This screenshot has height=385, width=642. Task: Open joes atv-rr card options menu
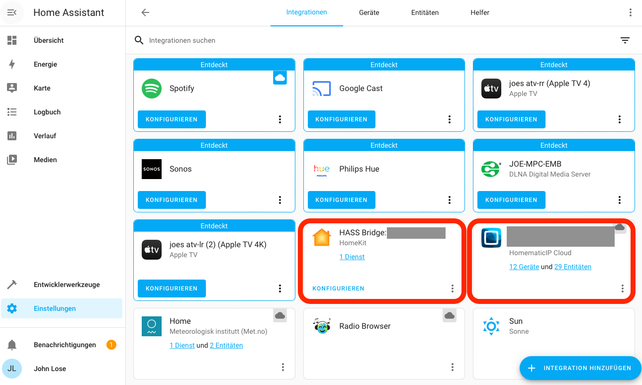click(x=620, y=119)
